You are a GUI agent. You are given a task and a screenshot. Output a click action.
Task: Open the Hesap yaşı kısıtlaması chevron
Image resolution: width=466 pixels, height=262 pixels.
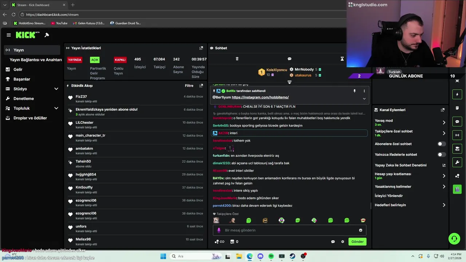[x=444, y=176]
